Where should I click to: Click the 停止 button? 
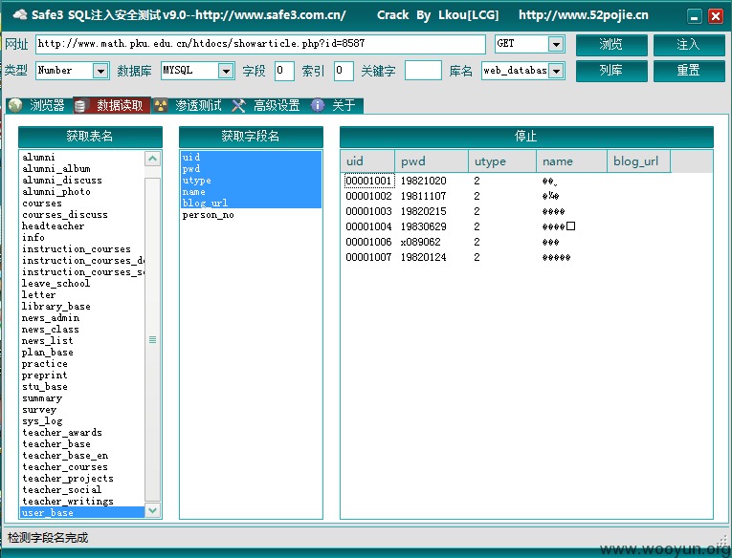click(x=526, y=137)
